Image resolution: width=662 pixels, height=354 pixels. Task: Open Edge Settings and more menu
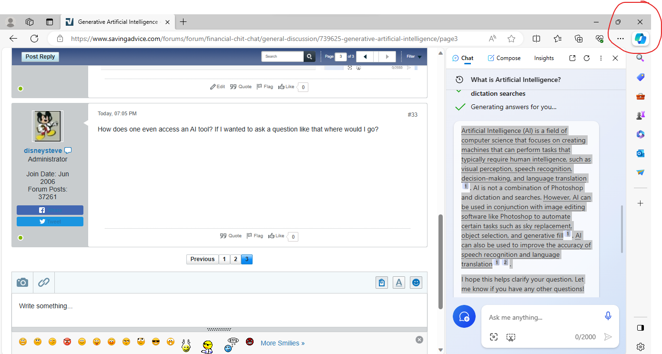[620, 39]
